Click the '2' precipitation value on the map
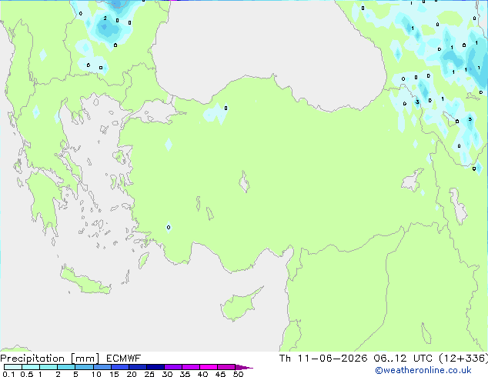Screen dimensions: 488x377 (105, 18)
